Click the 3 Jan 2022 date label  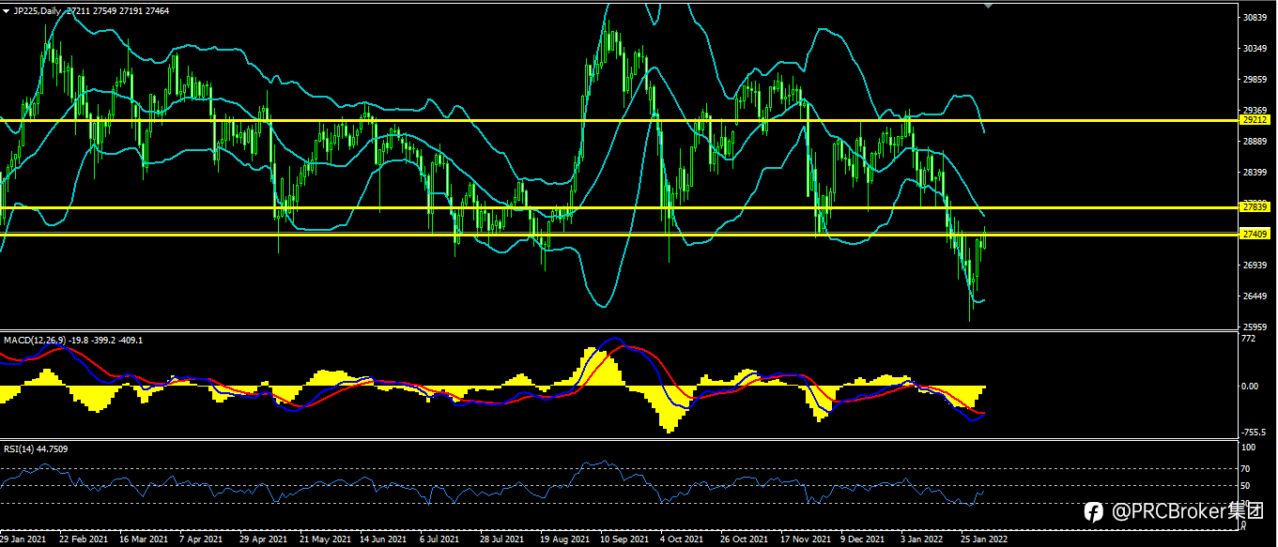pos(922,540)
